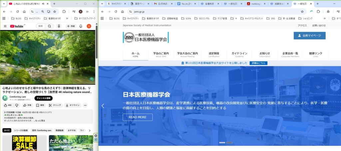Open site info icon beside jsmi.gr.jp
The height and width of the screenshot is (151, 341).
pyautogui.click(x=130, y=12)
